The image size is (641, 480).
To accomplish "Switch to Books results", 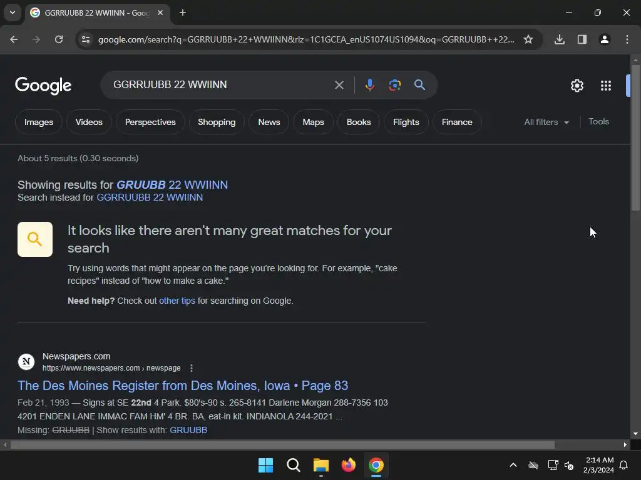I will point(359,122).
